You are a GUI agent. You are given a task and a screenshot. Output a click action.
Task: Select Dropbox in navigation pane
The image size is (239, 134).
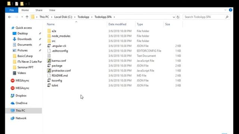click(21, 96)
